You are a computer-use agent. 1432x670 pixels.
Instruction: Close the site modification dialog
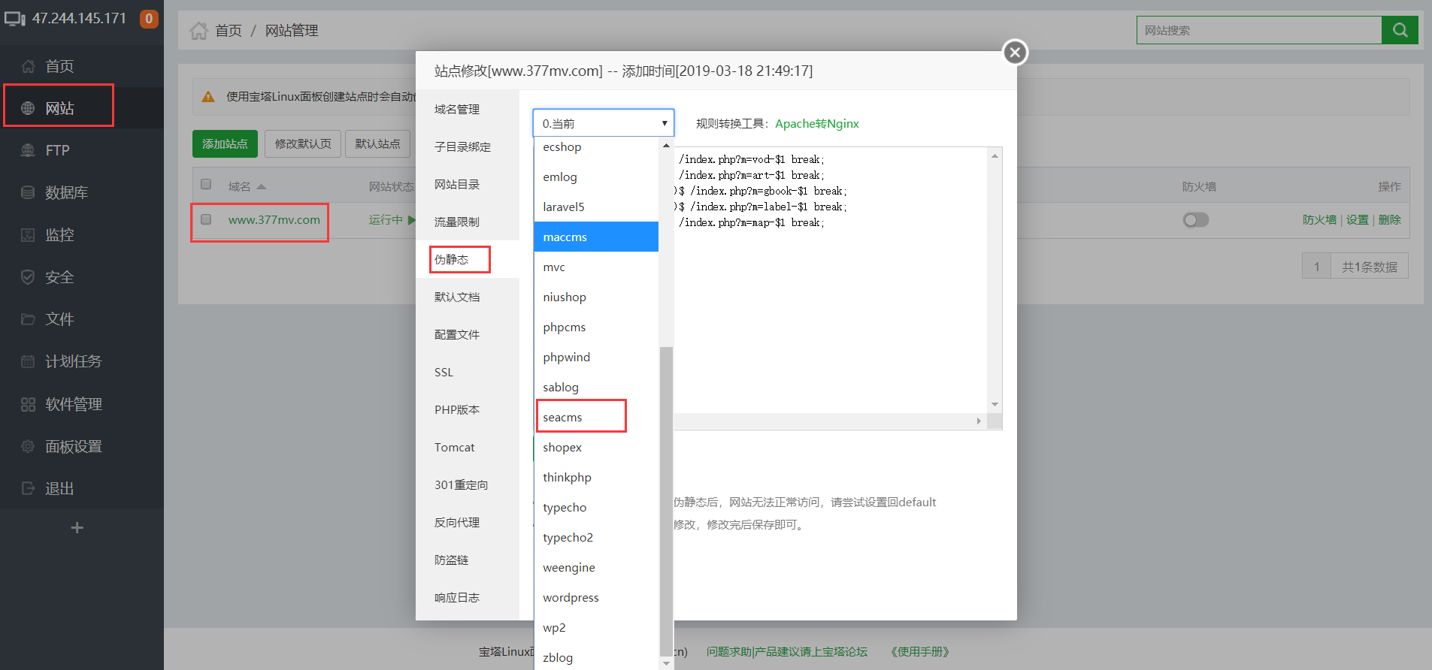(1015, 52)
